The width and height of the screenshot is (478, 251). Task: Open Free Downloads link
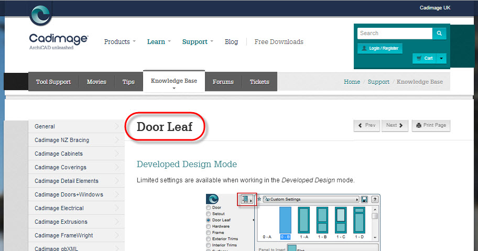tap(279, 42)
